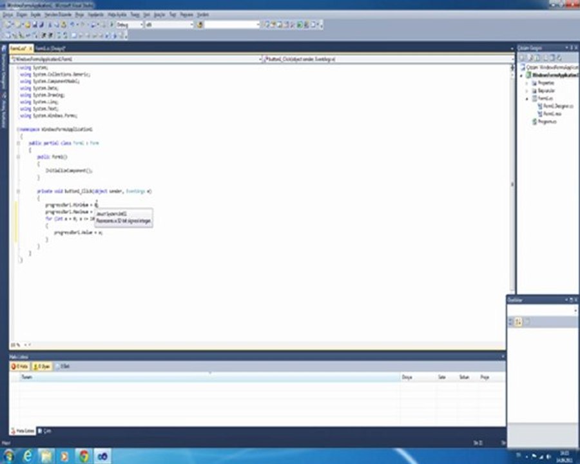Screen dimensions: 580x464
Task: Click the Open File icon in toolbar
Action: [x=27, y=24]
